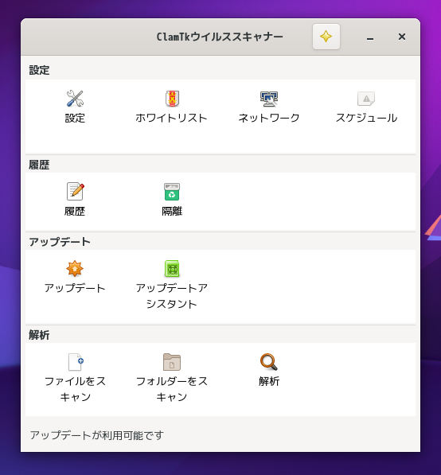Screen dimensions: 441x475
Task: Open the 履歴 notepad with pencil icon
Action: tap(75, 192)
